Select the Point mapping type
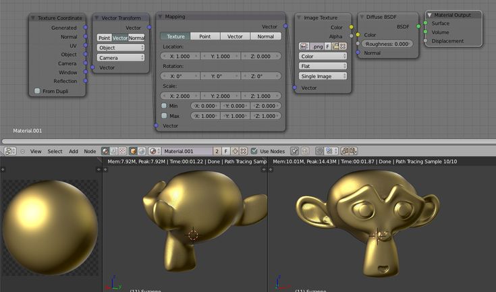The image size is (496, 292). tap(205, 36)
